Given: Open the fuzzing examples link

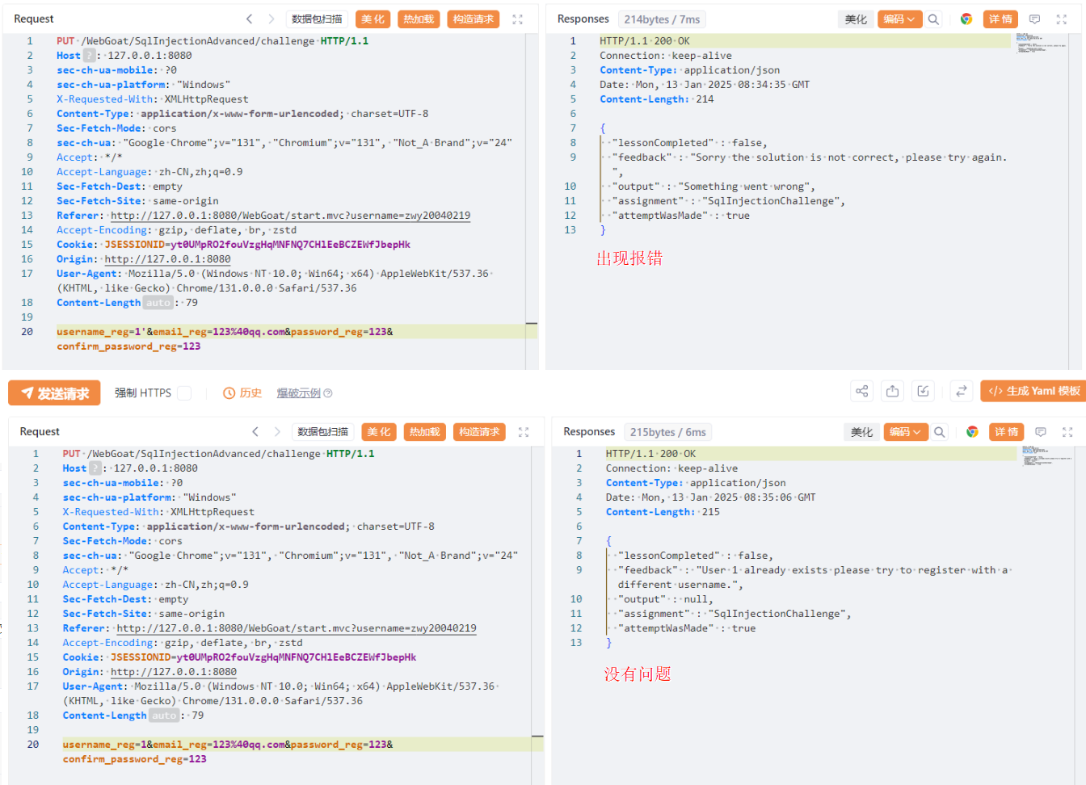Looking at the screenshot, I should click(x=304, y=393).
